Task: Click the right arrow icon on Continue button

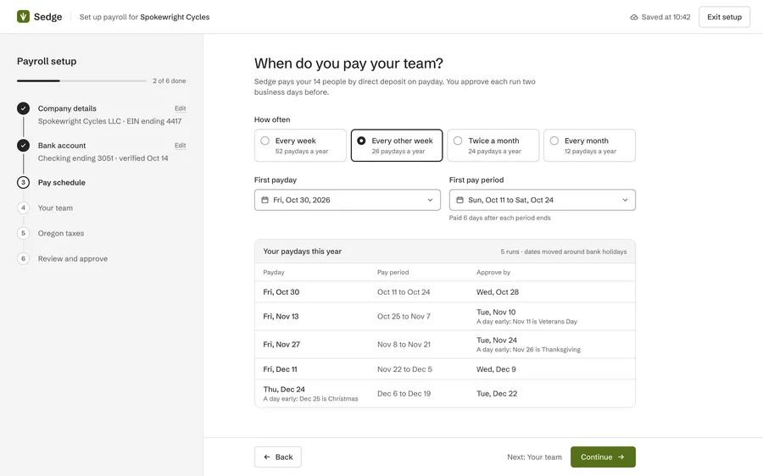Action: click(621, 457)
